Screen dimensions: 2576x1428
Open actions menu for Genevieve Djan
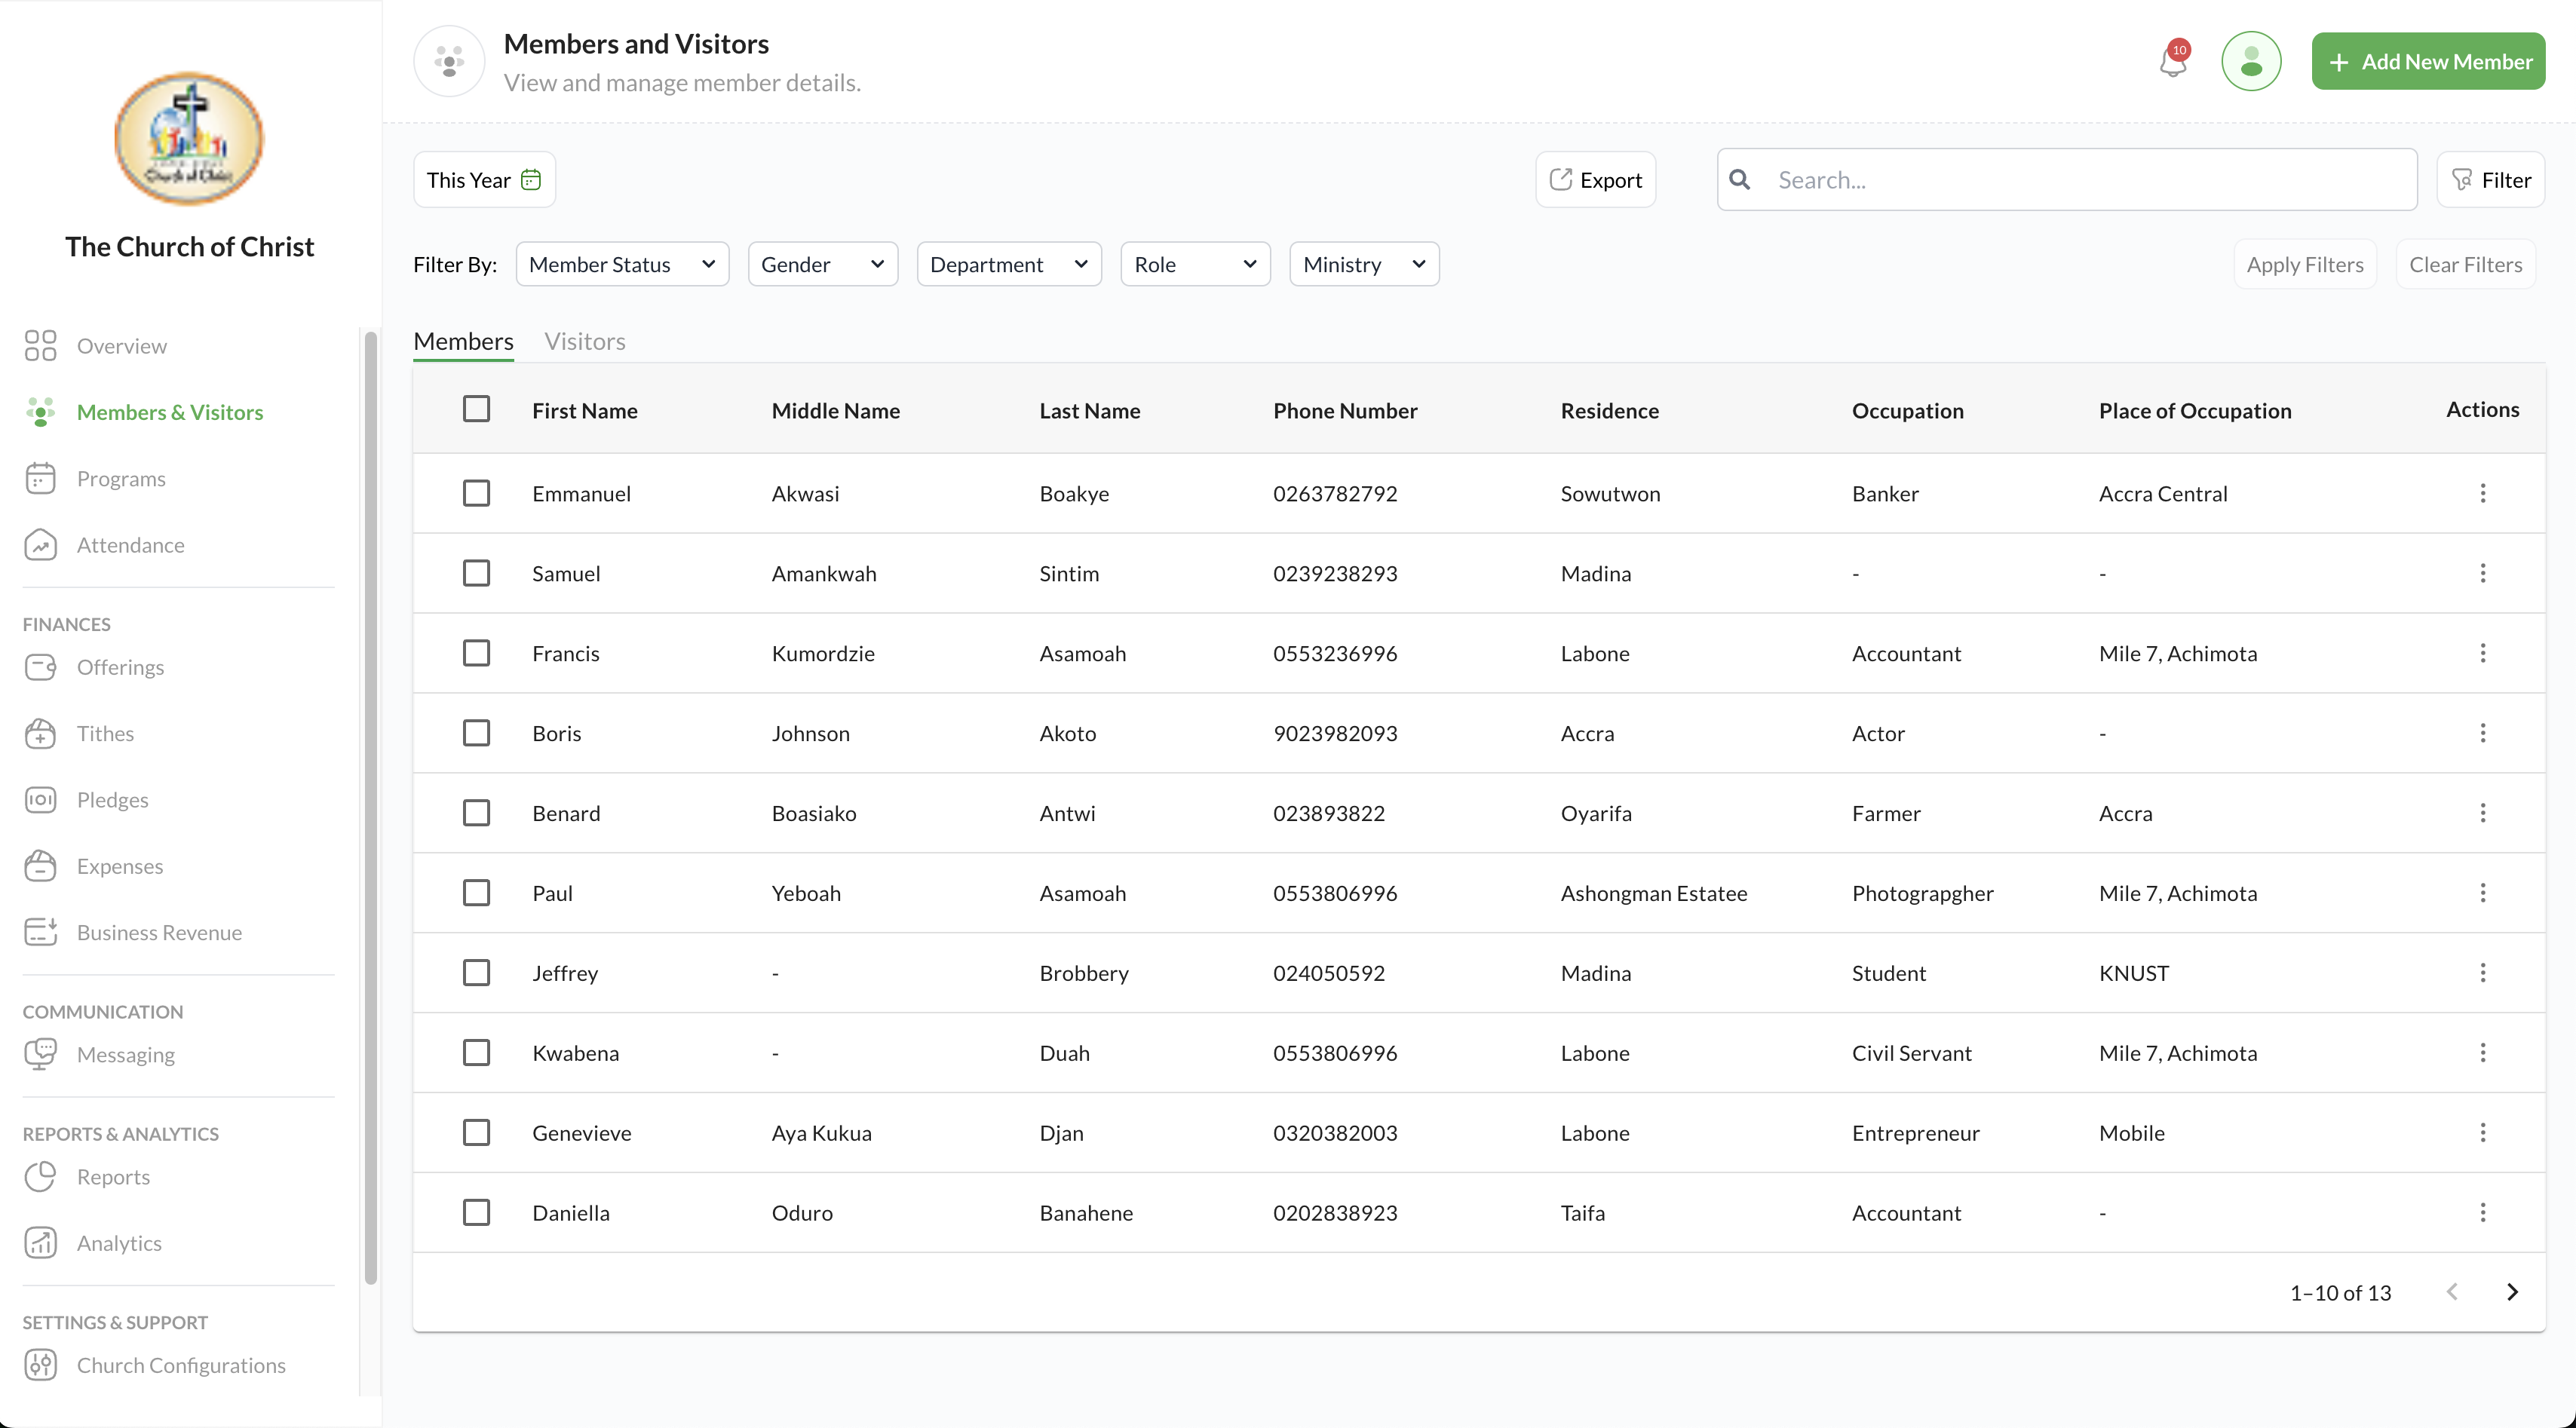(2482, 1133)
